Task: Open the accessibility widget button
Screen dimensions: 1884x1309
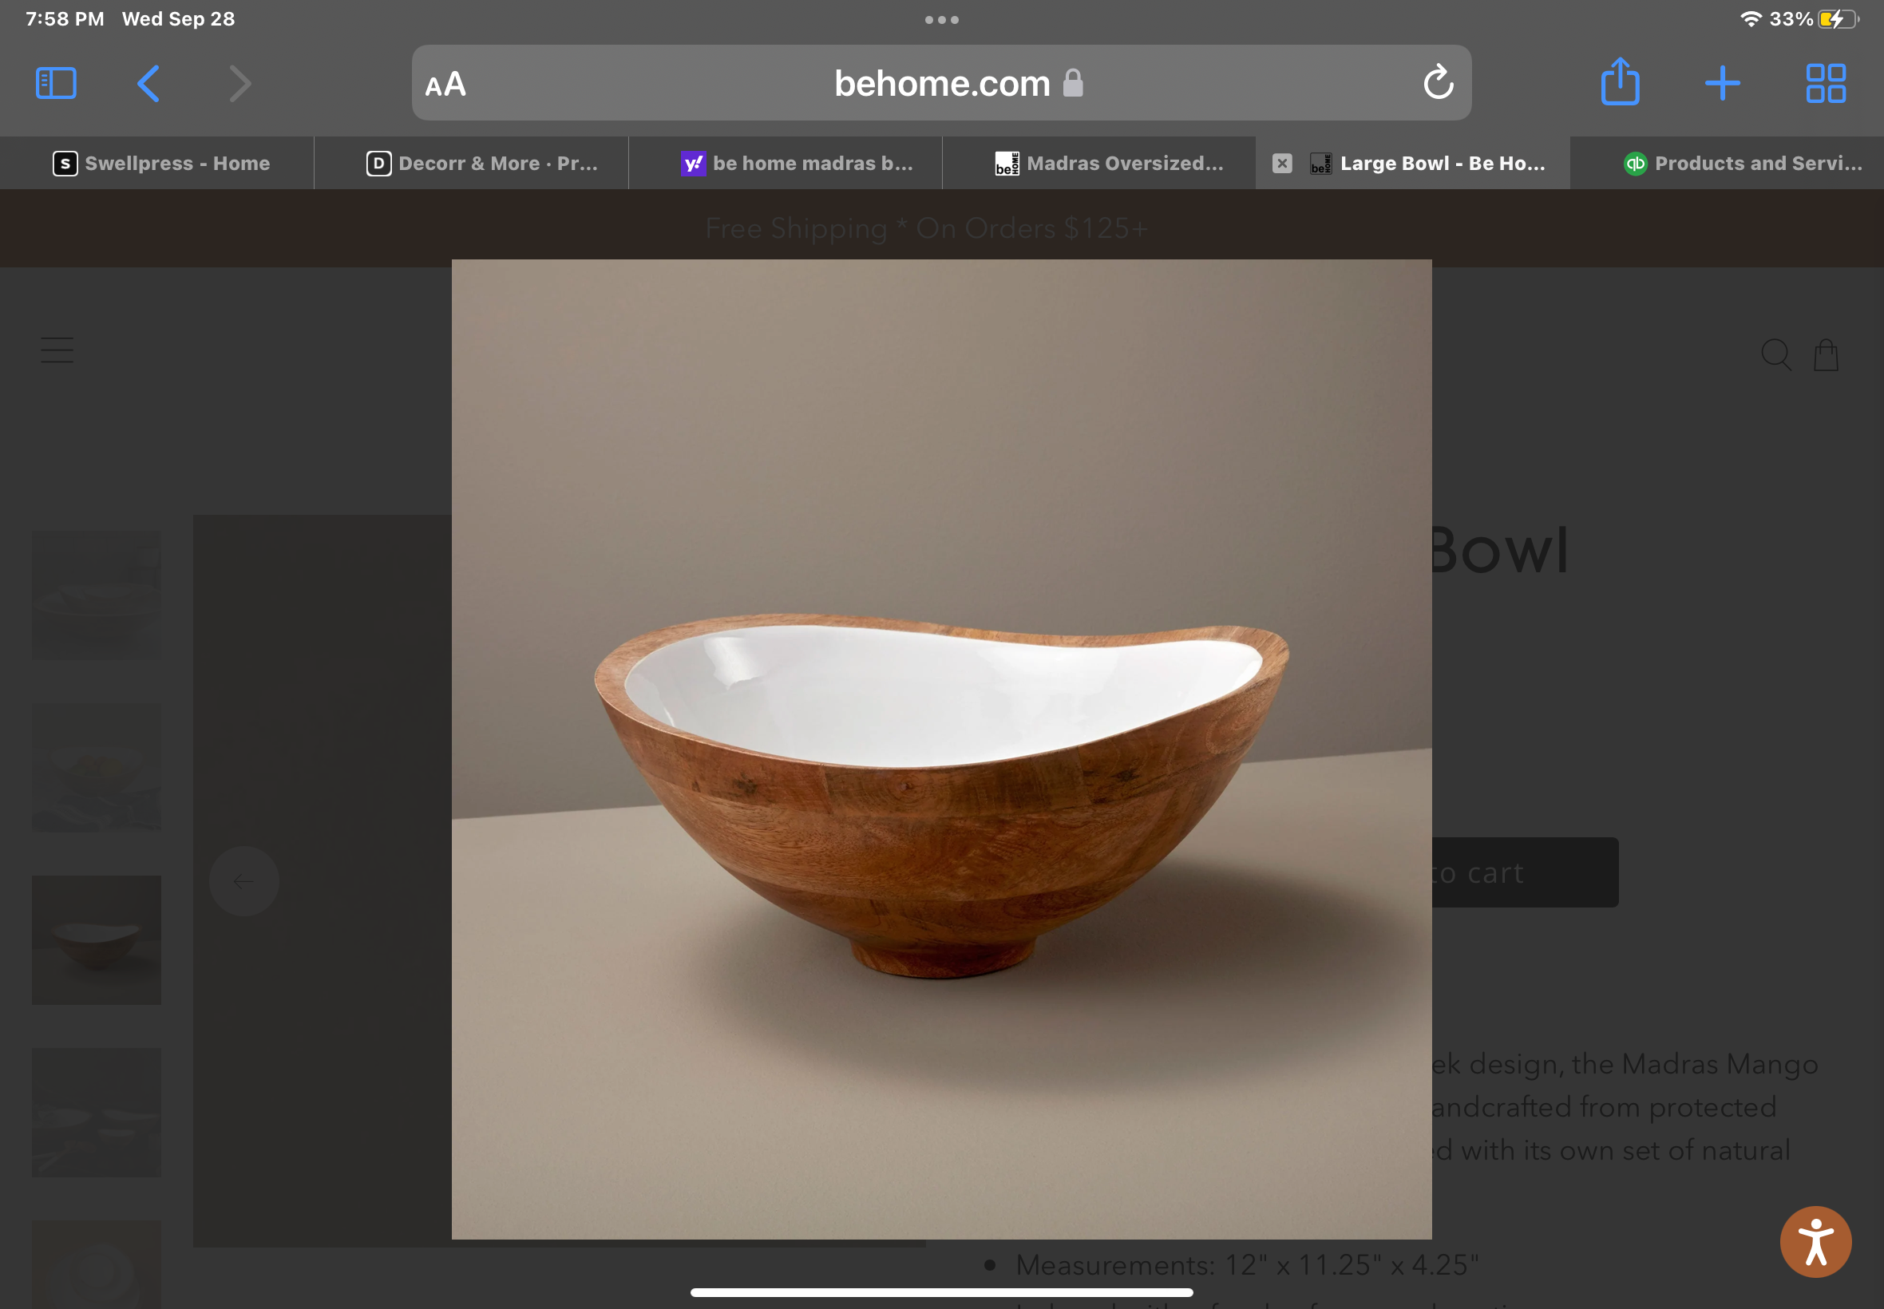Action: point(1815,1241)
